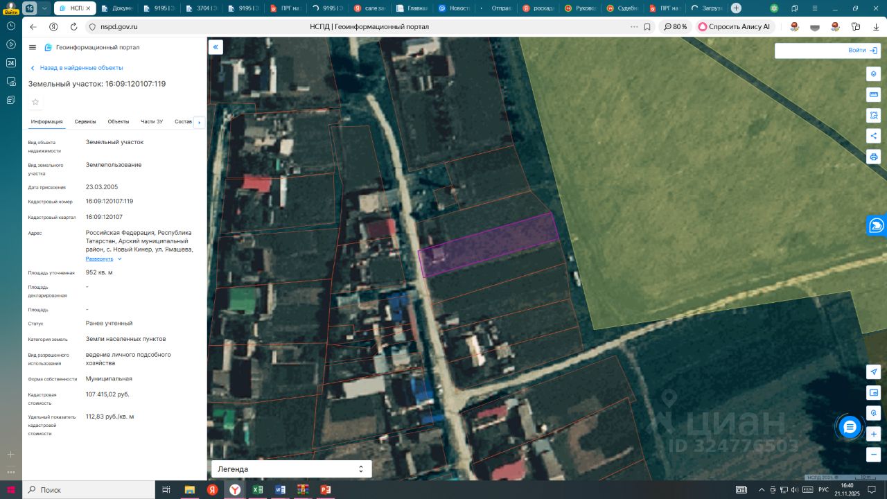Click the land category Земли населенных пунктов
887x499 pixels.
126,339
